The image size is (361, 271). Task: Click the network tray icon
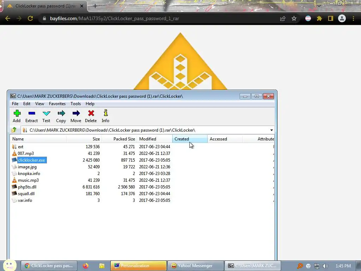[317, 266]
